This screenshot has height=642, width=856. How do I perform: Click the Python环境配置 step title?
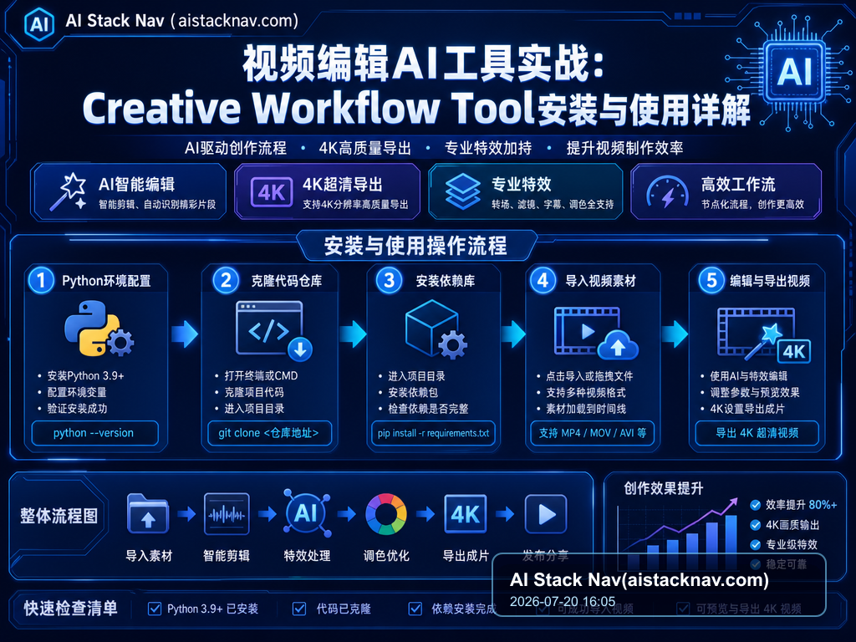(106, 281)
